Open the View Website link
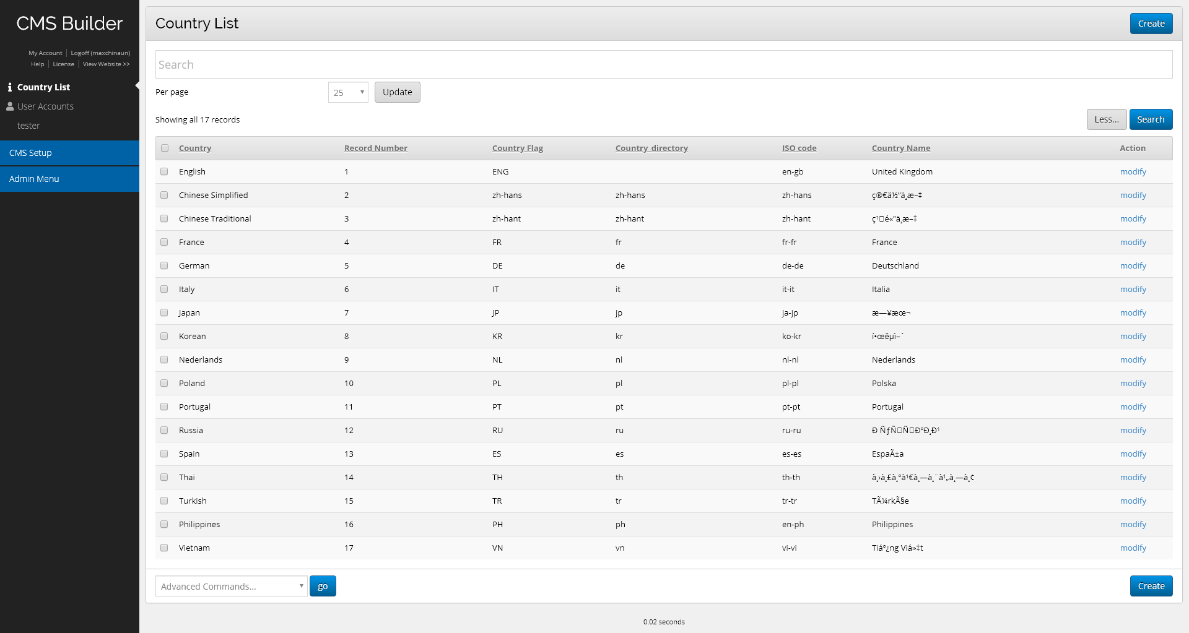The height and width of the screenshot is (633, 1189). (x=106, y=64)
